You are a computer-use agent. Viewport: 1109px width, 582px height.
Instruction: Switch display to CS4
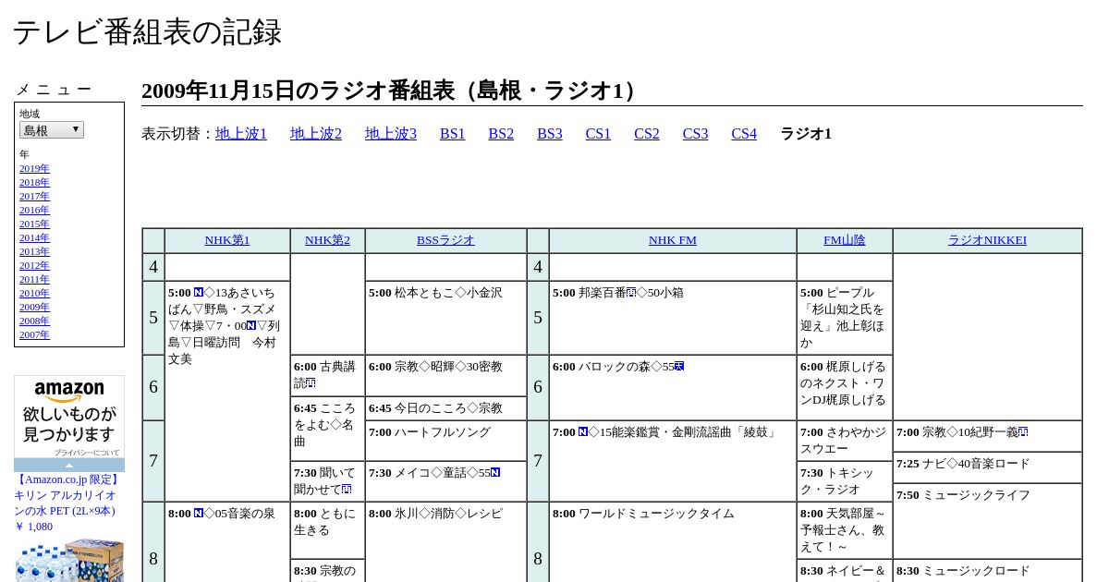[744, 134]
